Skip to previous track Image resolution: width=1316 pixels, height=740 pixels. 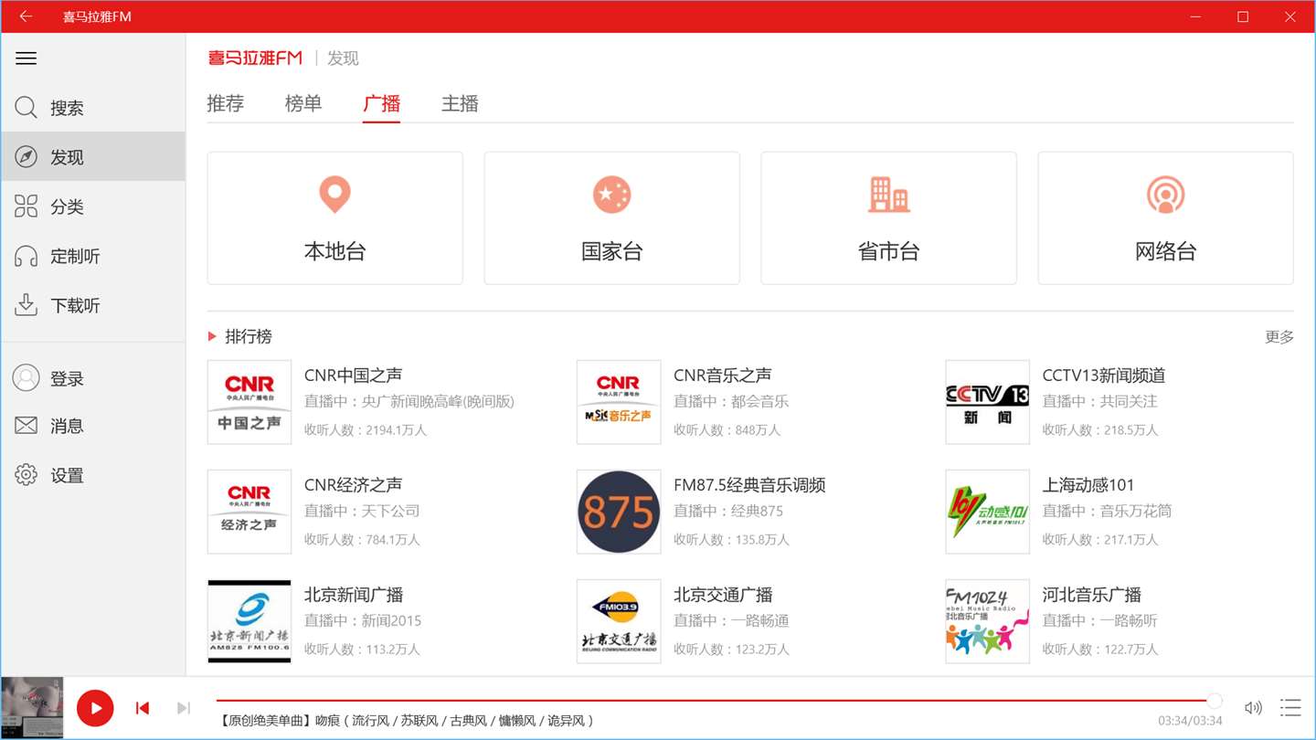143,708
